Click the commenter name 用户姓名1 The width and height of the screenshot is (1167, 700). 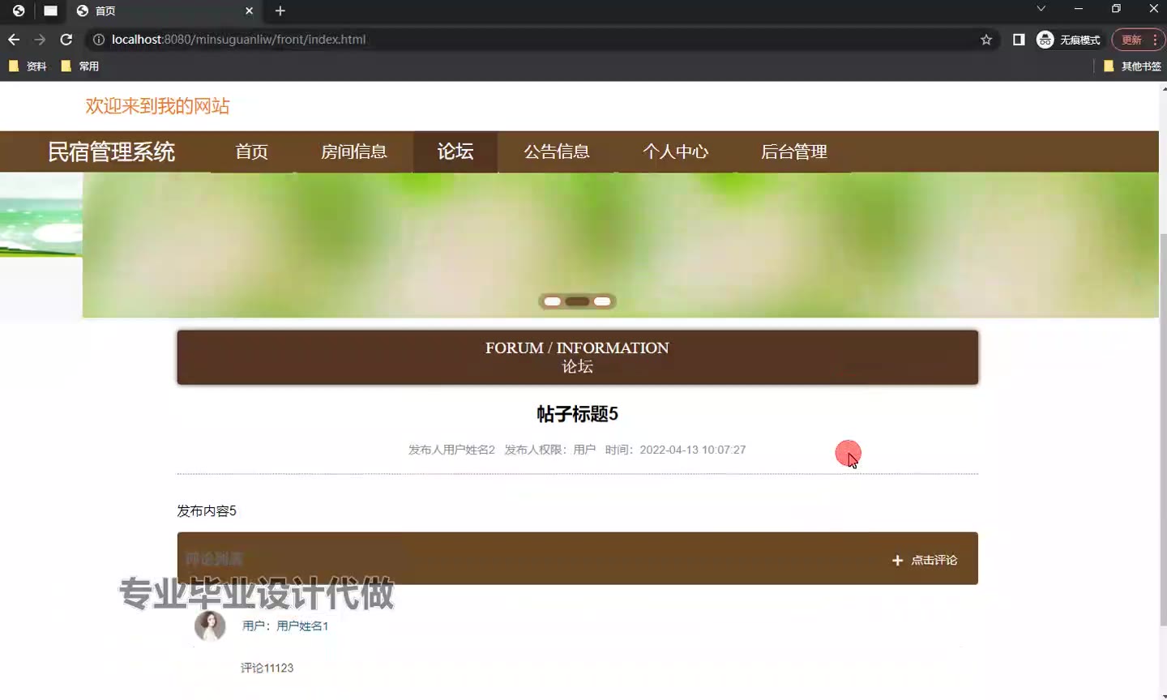pos(302,625)
